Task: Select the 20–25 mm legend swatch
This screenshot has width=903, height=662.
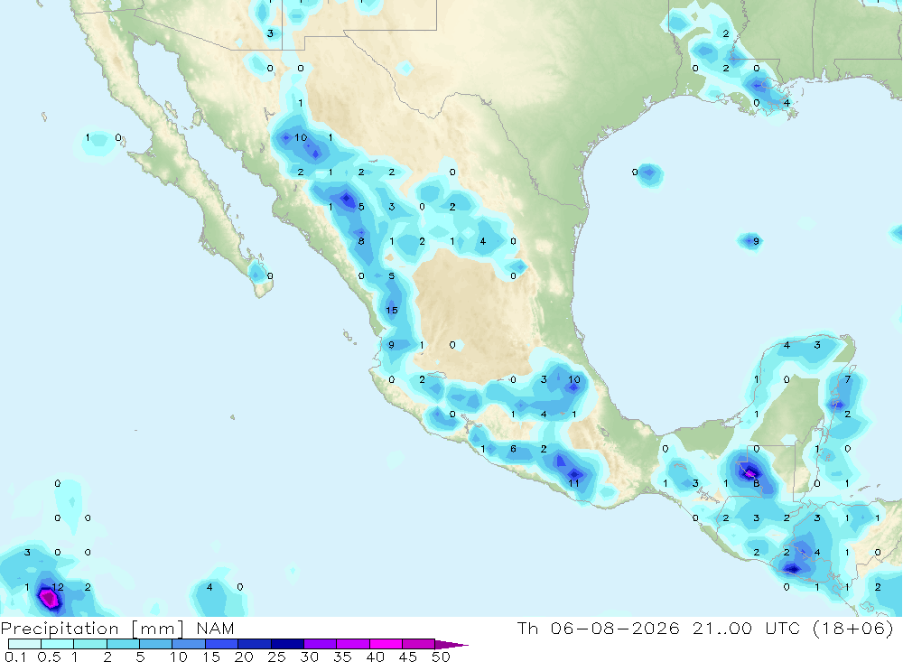Action: point(255,644)
